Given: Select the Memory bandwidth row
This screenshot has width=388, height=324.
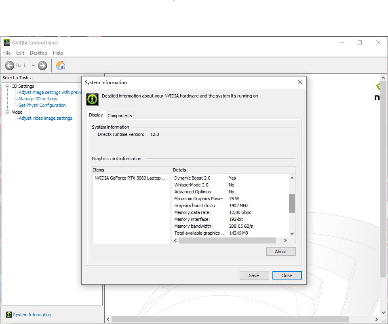Looking at the screenshot, I should (231, 226).
